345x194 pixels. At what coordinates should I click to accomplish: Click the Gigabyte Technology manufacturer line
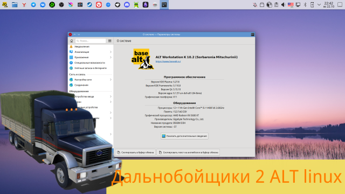179,119
